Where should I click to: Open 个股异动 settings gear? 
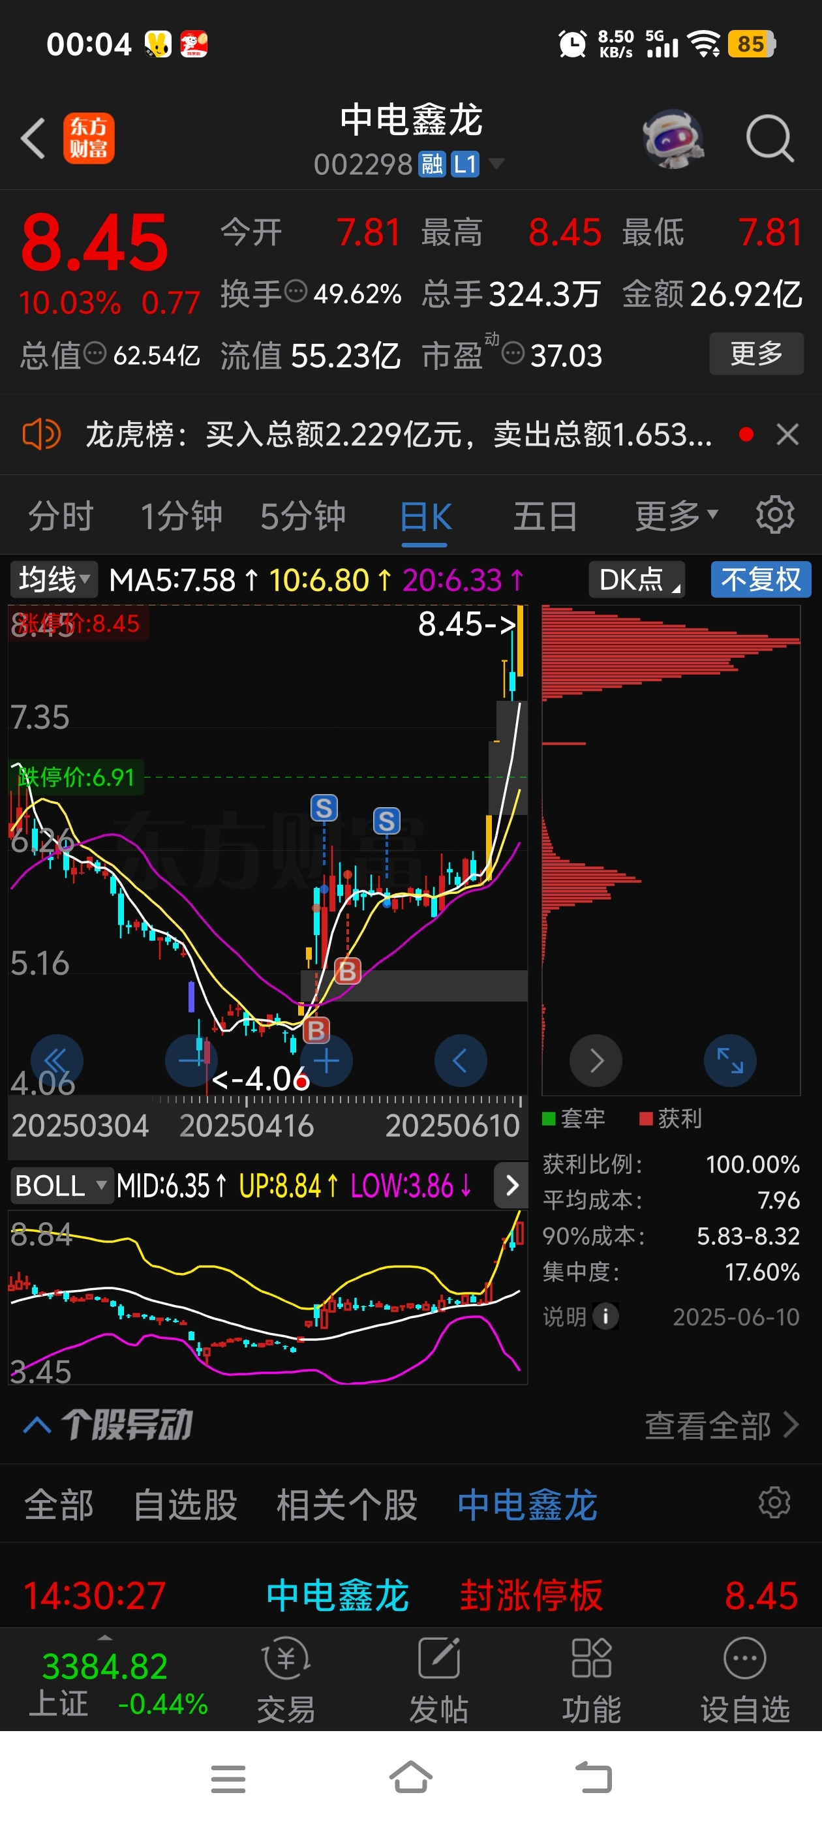[x=774, y=1503]
